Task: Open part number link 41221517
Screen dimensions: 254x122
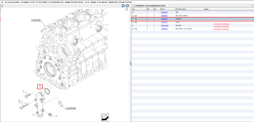Action: click(164, 22)
